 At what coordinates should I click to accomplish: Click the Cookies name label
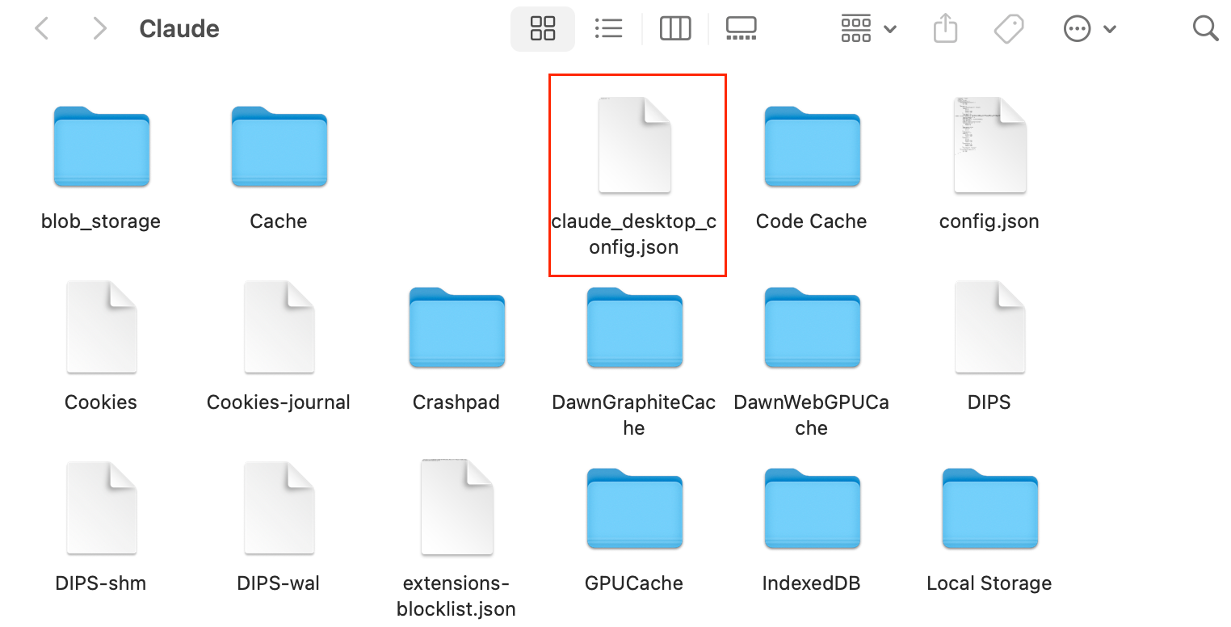(x=101, y=402)
